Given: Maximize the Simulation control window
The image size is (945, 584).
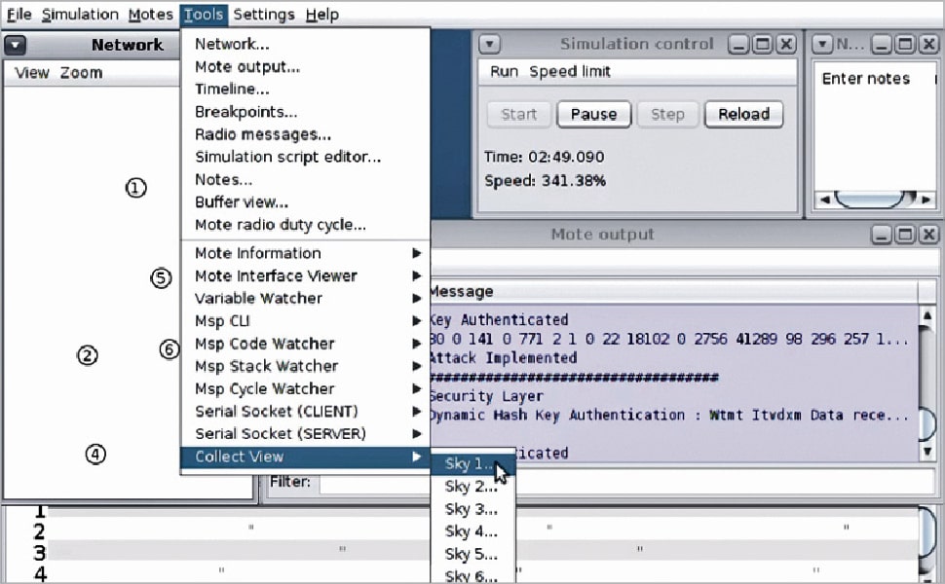Looking at the screenshot, I should [x=762, y=45].
